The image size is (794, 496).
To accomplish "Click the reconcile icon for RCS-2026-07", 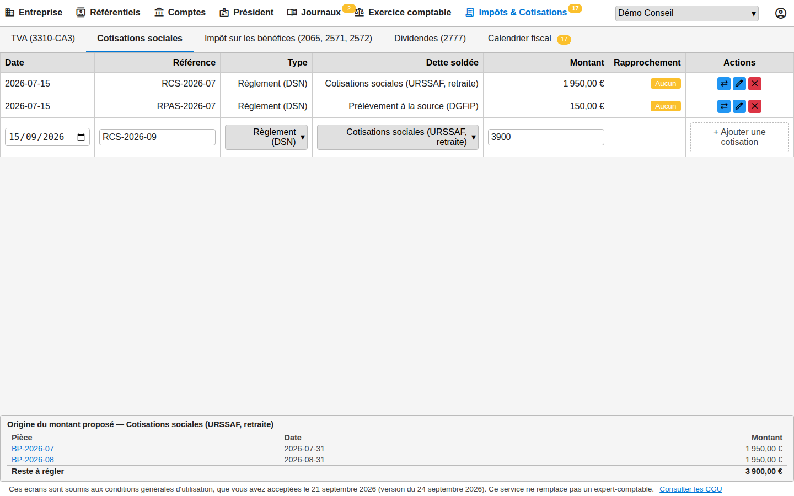I will click(724, 84).
